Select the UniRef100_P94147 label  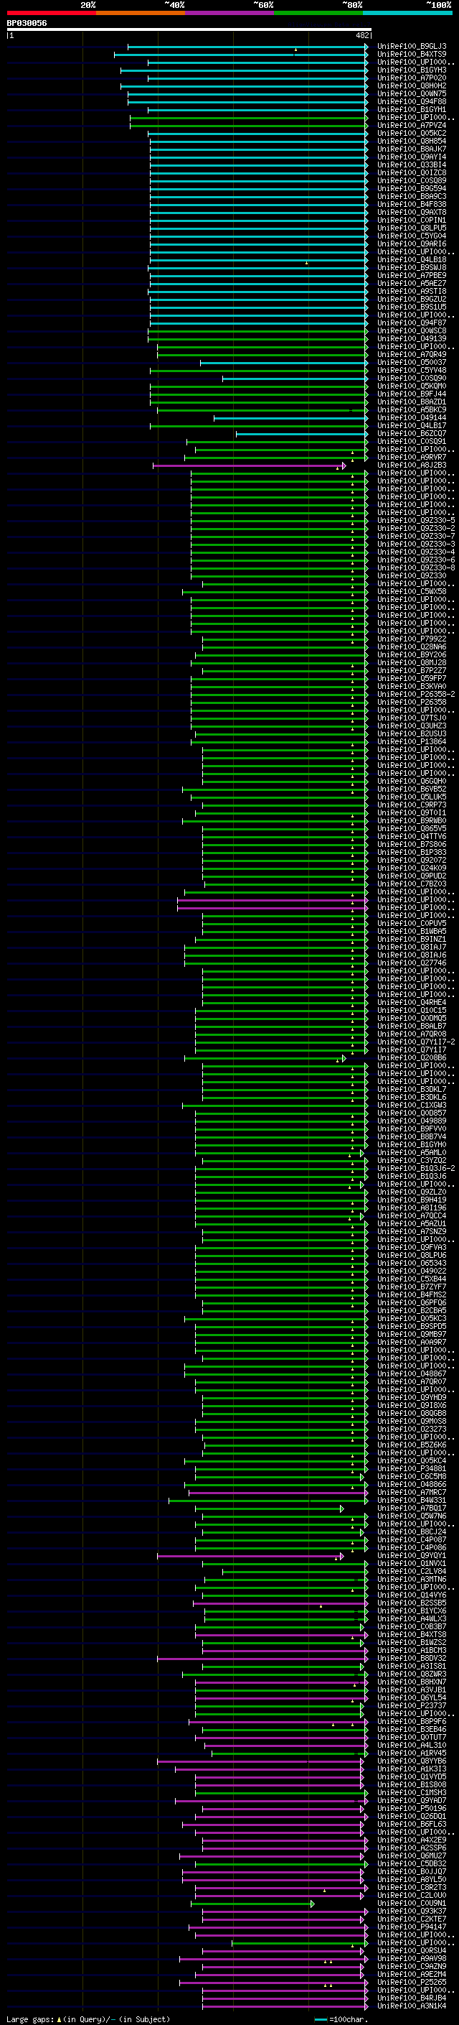coord(411,1927)
